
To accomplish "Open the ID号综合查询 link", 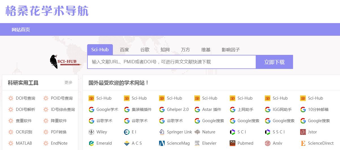I will (63, 109).
